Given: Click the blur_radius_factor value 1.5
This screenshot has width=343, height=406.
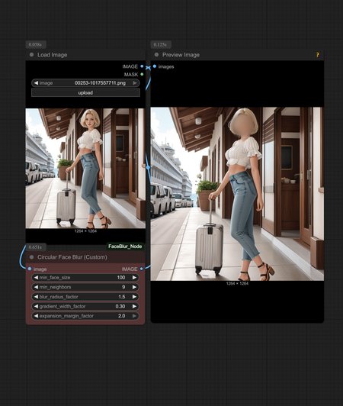Looking at the screenshot, I should pos(122,297).
